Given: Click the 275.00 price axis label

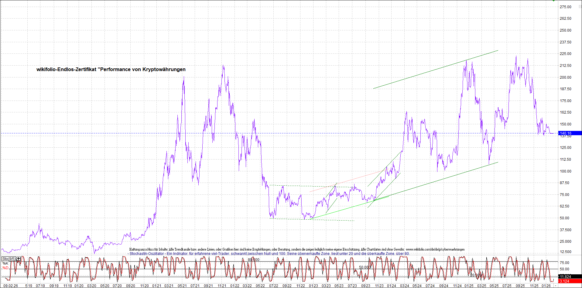Looking at the screenshot, I should coord(565,7).
